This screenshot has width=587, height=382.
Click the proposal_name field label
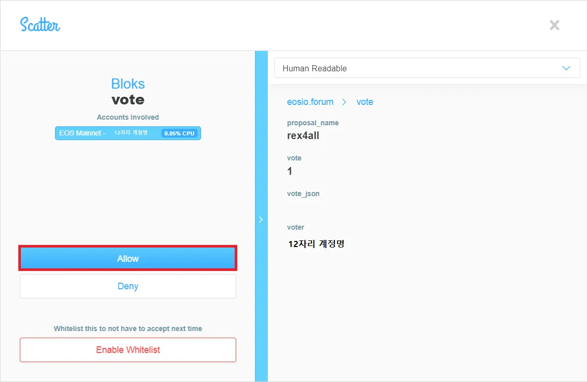(313, 123)
